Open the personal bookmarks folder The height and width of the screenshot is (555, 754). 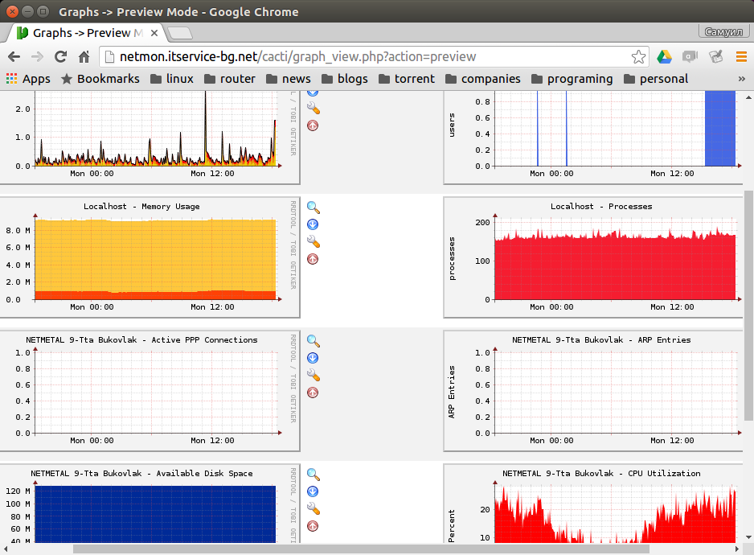[x=656, y=79]
